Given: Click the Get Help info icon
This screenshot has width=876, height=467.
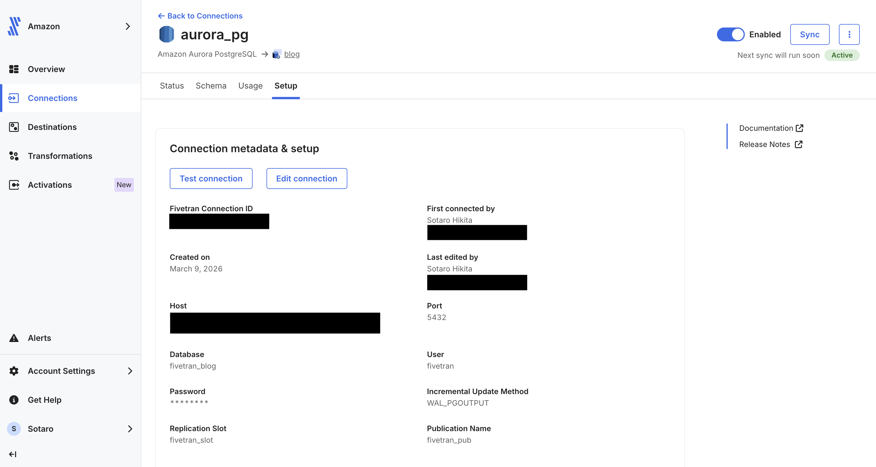Looking at the screenshot, I should point(14,400).
